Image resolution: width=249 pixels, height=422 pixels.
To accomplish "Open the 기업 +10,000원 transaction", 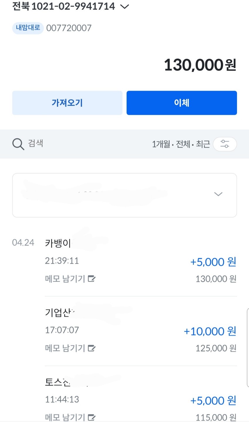I will [x=141, y=331].
